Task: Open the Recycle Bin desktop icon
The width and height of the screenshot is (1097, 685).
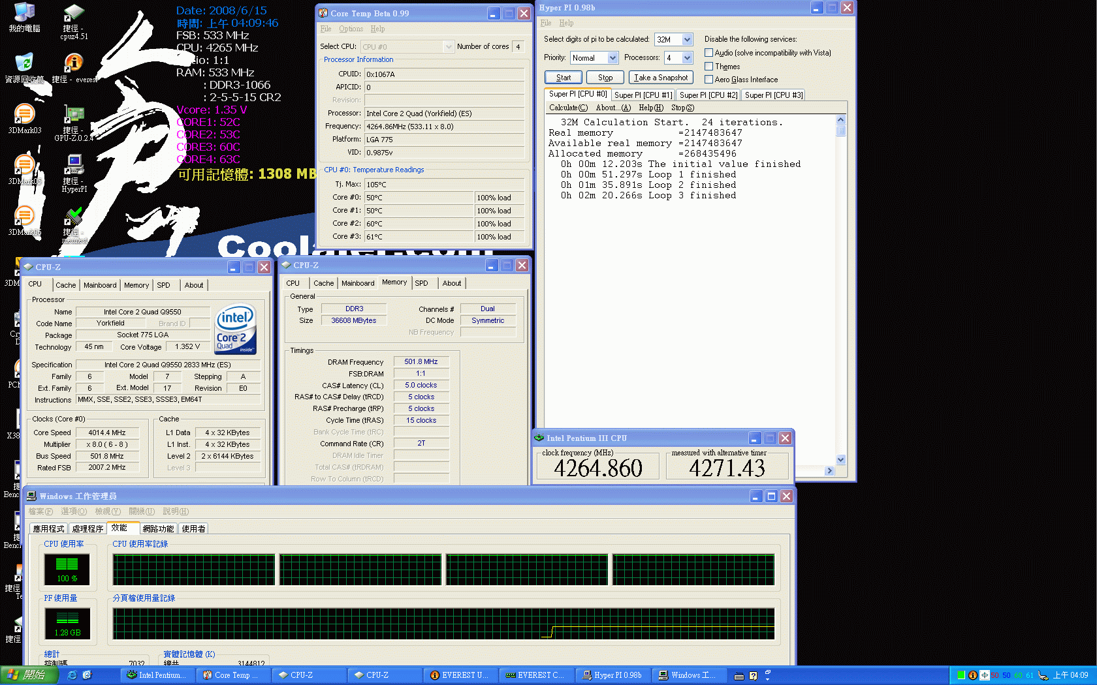Action: (x=24, y=68)
